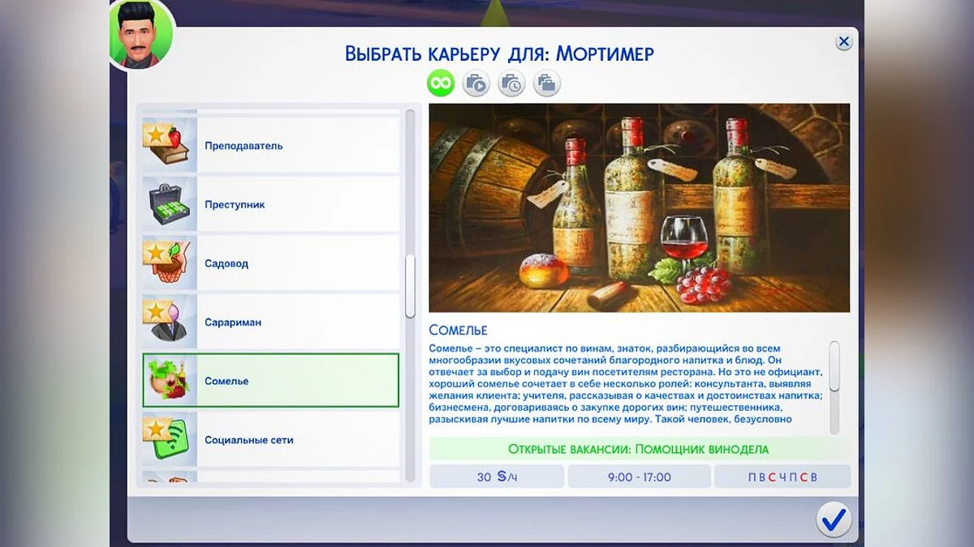This screenshot has width=974, height=547.
Task: Open the part-time careers briefcase clock filter
Action: (511, 82)
